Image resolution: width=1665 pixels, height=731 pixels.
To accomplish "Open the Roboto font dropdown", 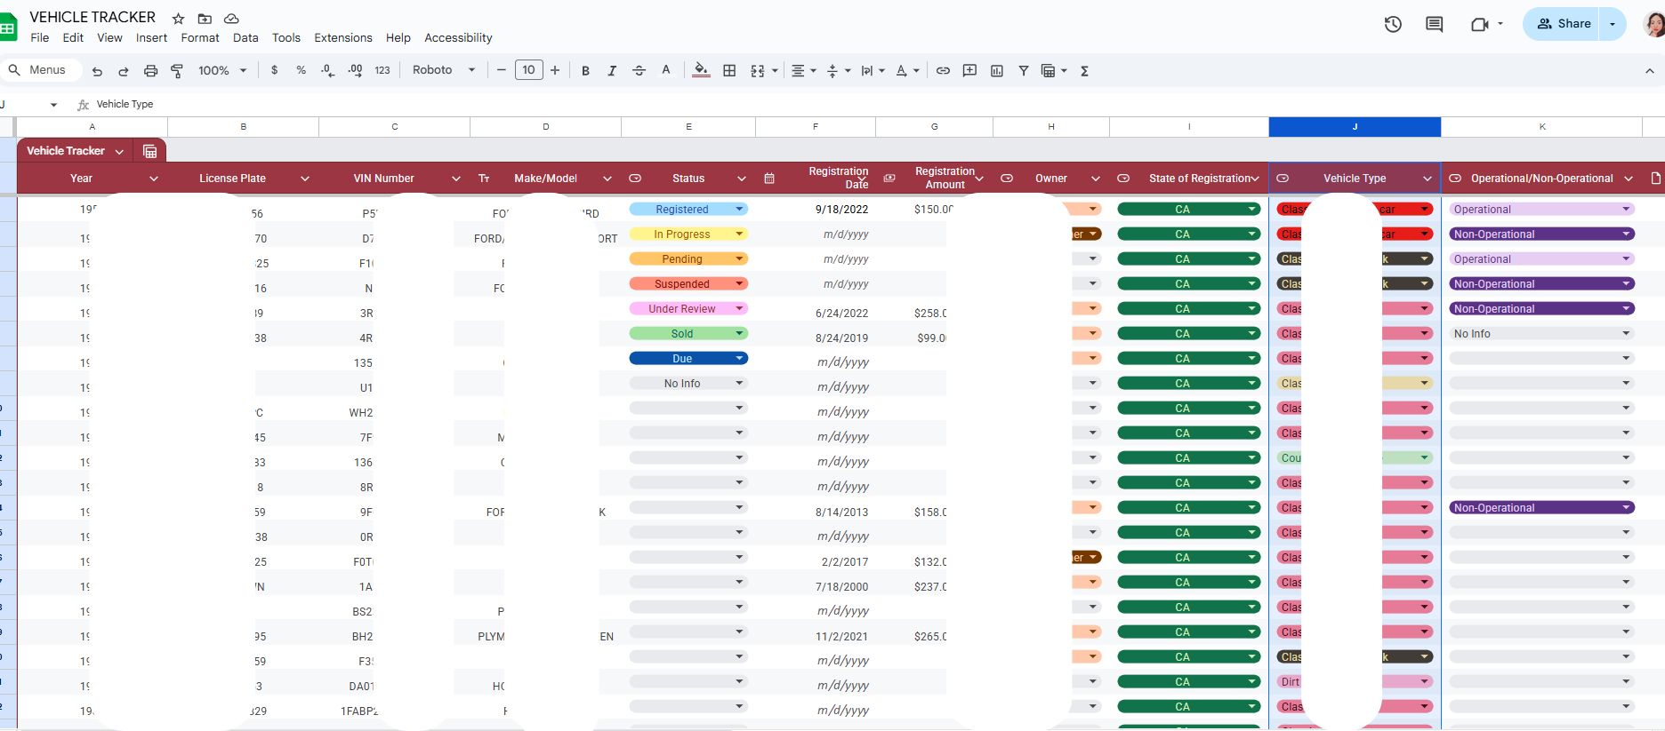I will click(444, 70).
